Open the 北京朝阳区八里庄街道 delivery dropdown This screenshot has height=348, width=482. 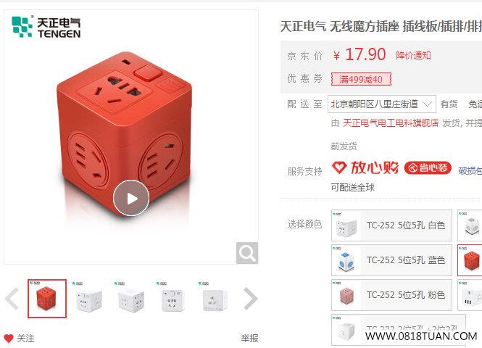(x=382, y=104)
